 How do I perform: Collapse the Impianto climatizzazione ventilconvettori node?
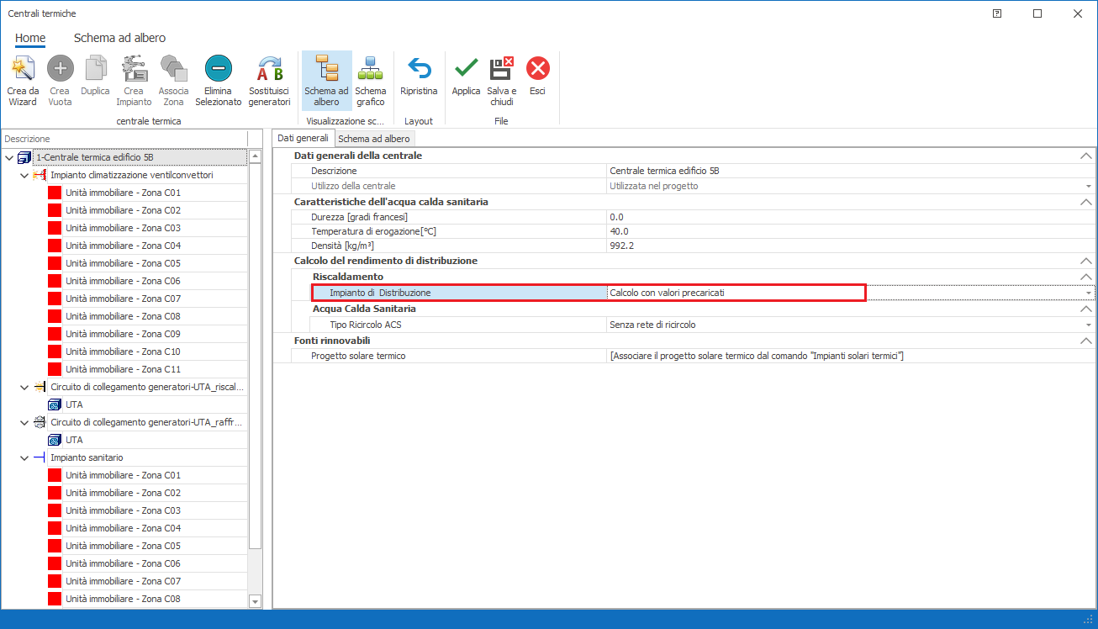click(24, 175)
